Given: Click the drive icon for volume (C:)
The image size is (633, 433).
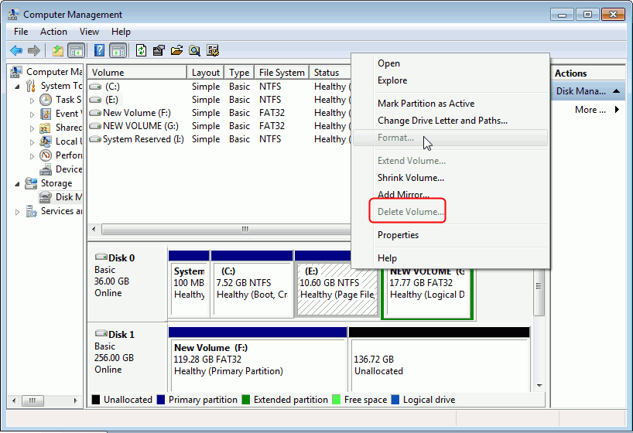Looking at the screenshot, I should click(95, 87).
